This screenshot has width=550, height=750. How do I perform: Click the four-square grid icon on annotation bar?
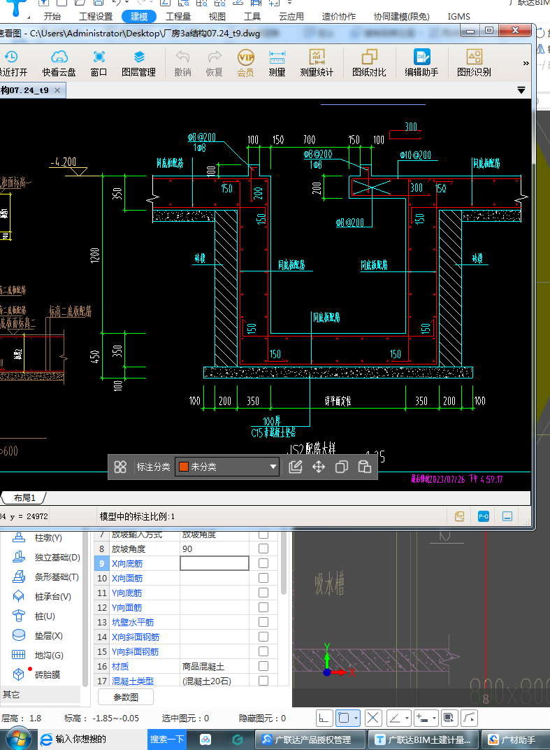[x=120, y=467]
